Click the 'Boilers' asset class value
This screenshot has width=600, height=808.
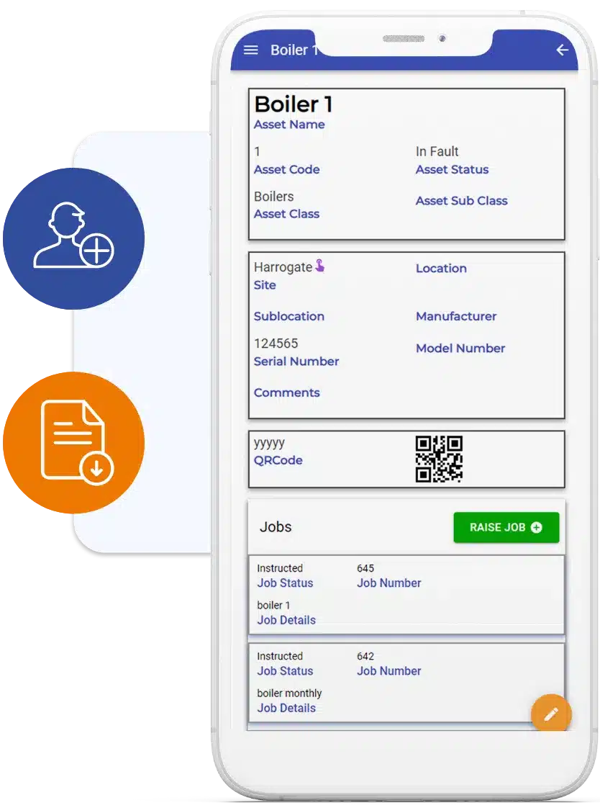(274, 197)
